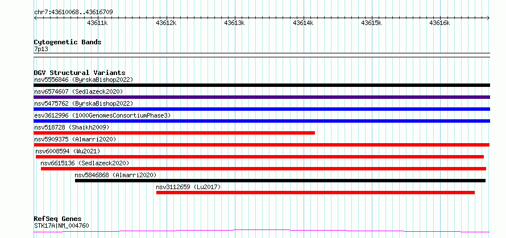Select the STK17A|NM_004760 gene label
The height and width of the screenshot is (238, 506).
pos(61,226)
